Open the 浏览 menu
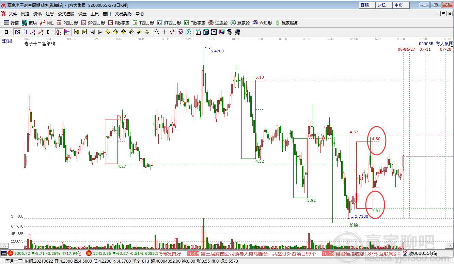 [25, 14]
